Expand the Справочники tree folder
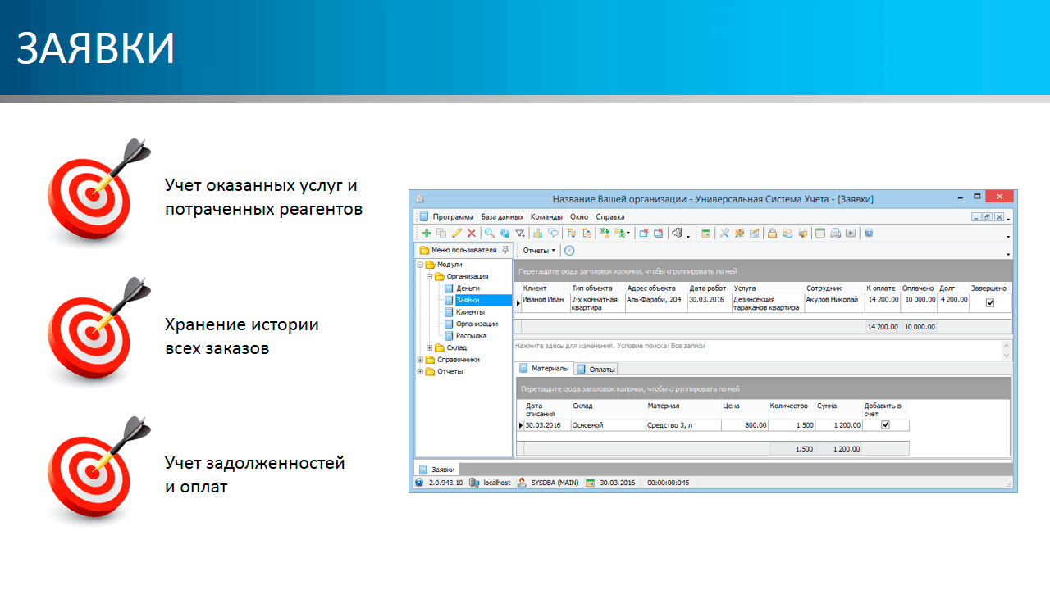The image size is (1050, 590). (x=421, y=360)
